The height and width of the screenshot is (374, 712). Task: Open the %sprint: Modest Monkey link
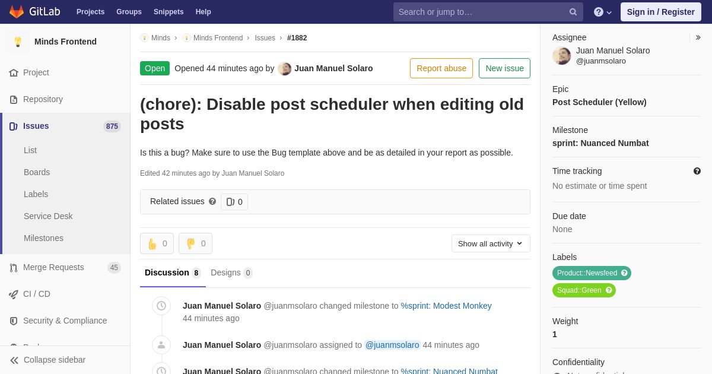[446, 306]
